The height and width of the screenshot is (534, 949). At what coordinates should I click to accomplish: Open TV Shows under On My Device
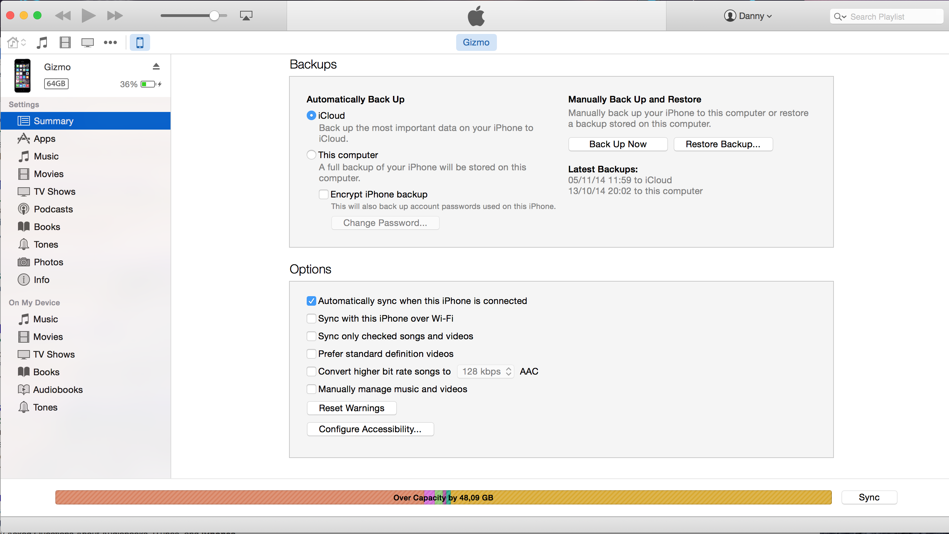86,355
